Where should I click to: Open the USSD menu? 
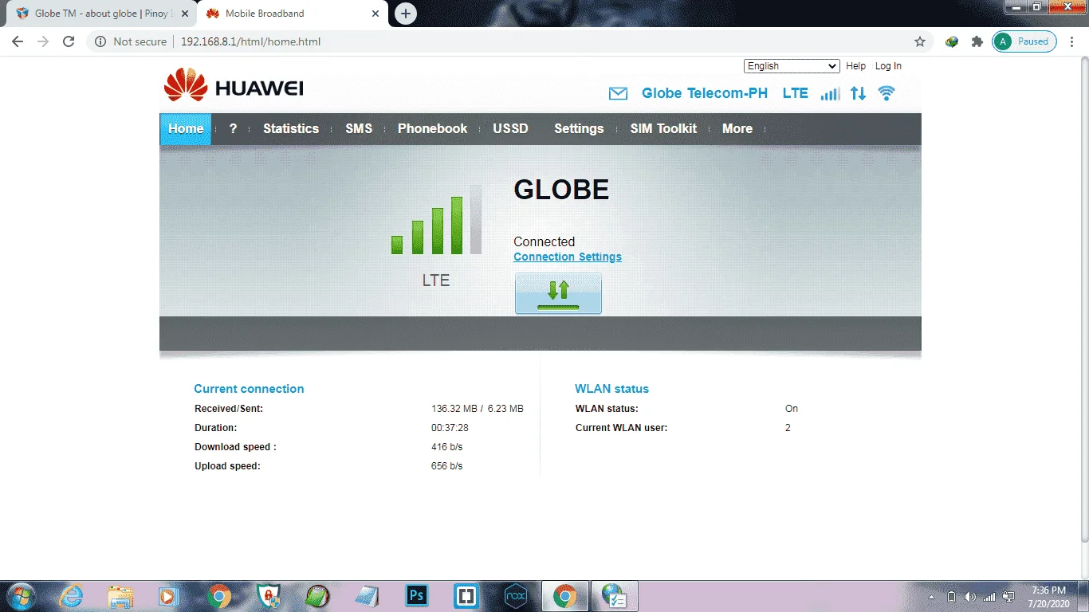[x=511, y=129]
